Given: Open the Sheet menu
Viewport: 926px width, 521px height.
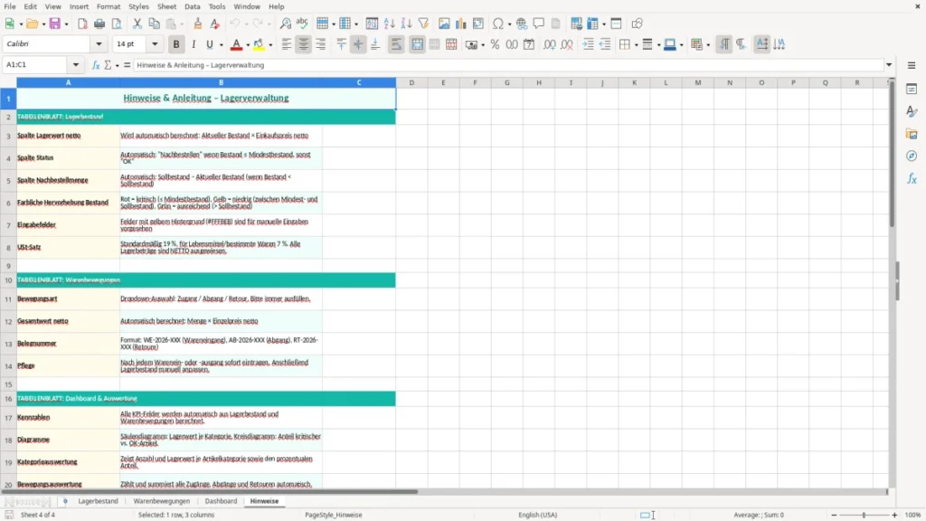Looking at the screenshot, I should [x=166, y=6].
